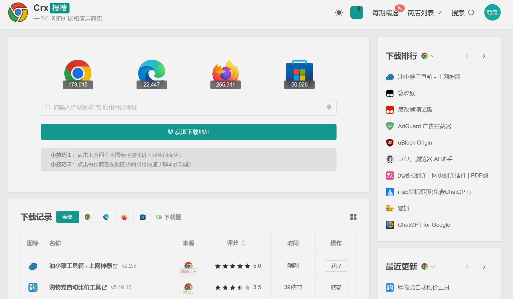
Task: Open 每期精选 menu item
Action: [385, 13]
